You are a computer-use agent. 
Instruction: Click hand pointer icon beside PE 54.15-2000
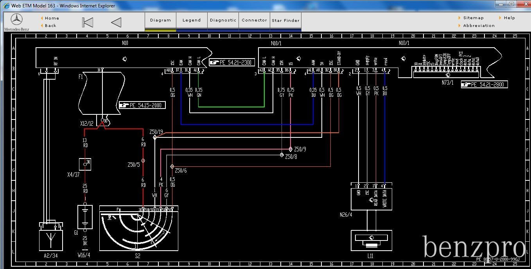coord(124,105)
